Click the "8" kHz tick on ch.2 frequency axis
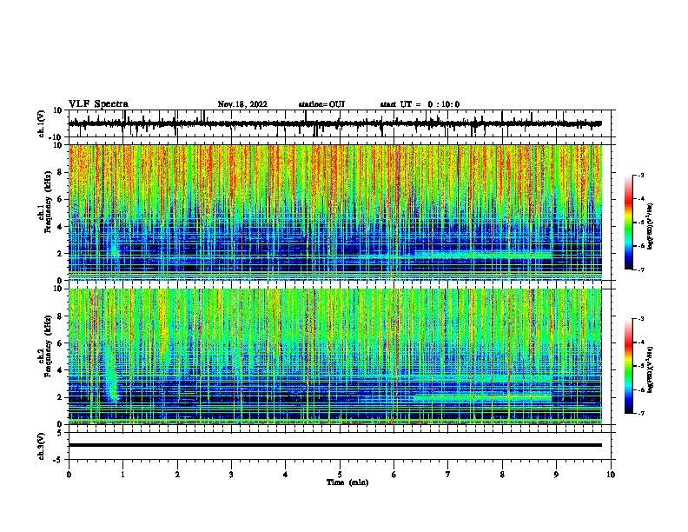Image resolution: width=688 pixels, height=532 pixels. [x=60, y=316]
